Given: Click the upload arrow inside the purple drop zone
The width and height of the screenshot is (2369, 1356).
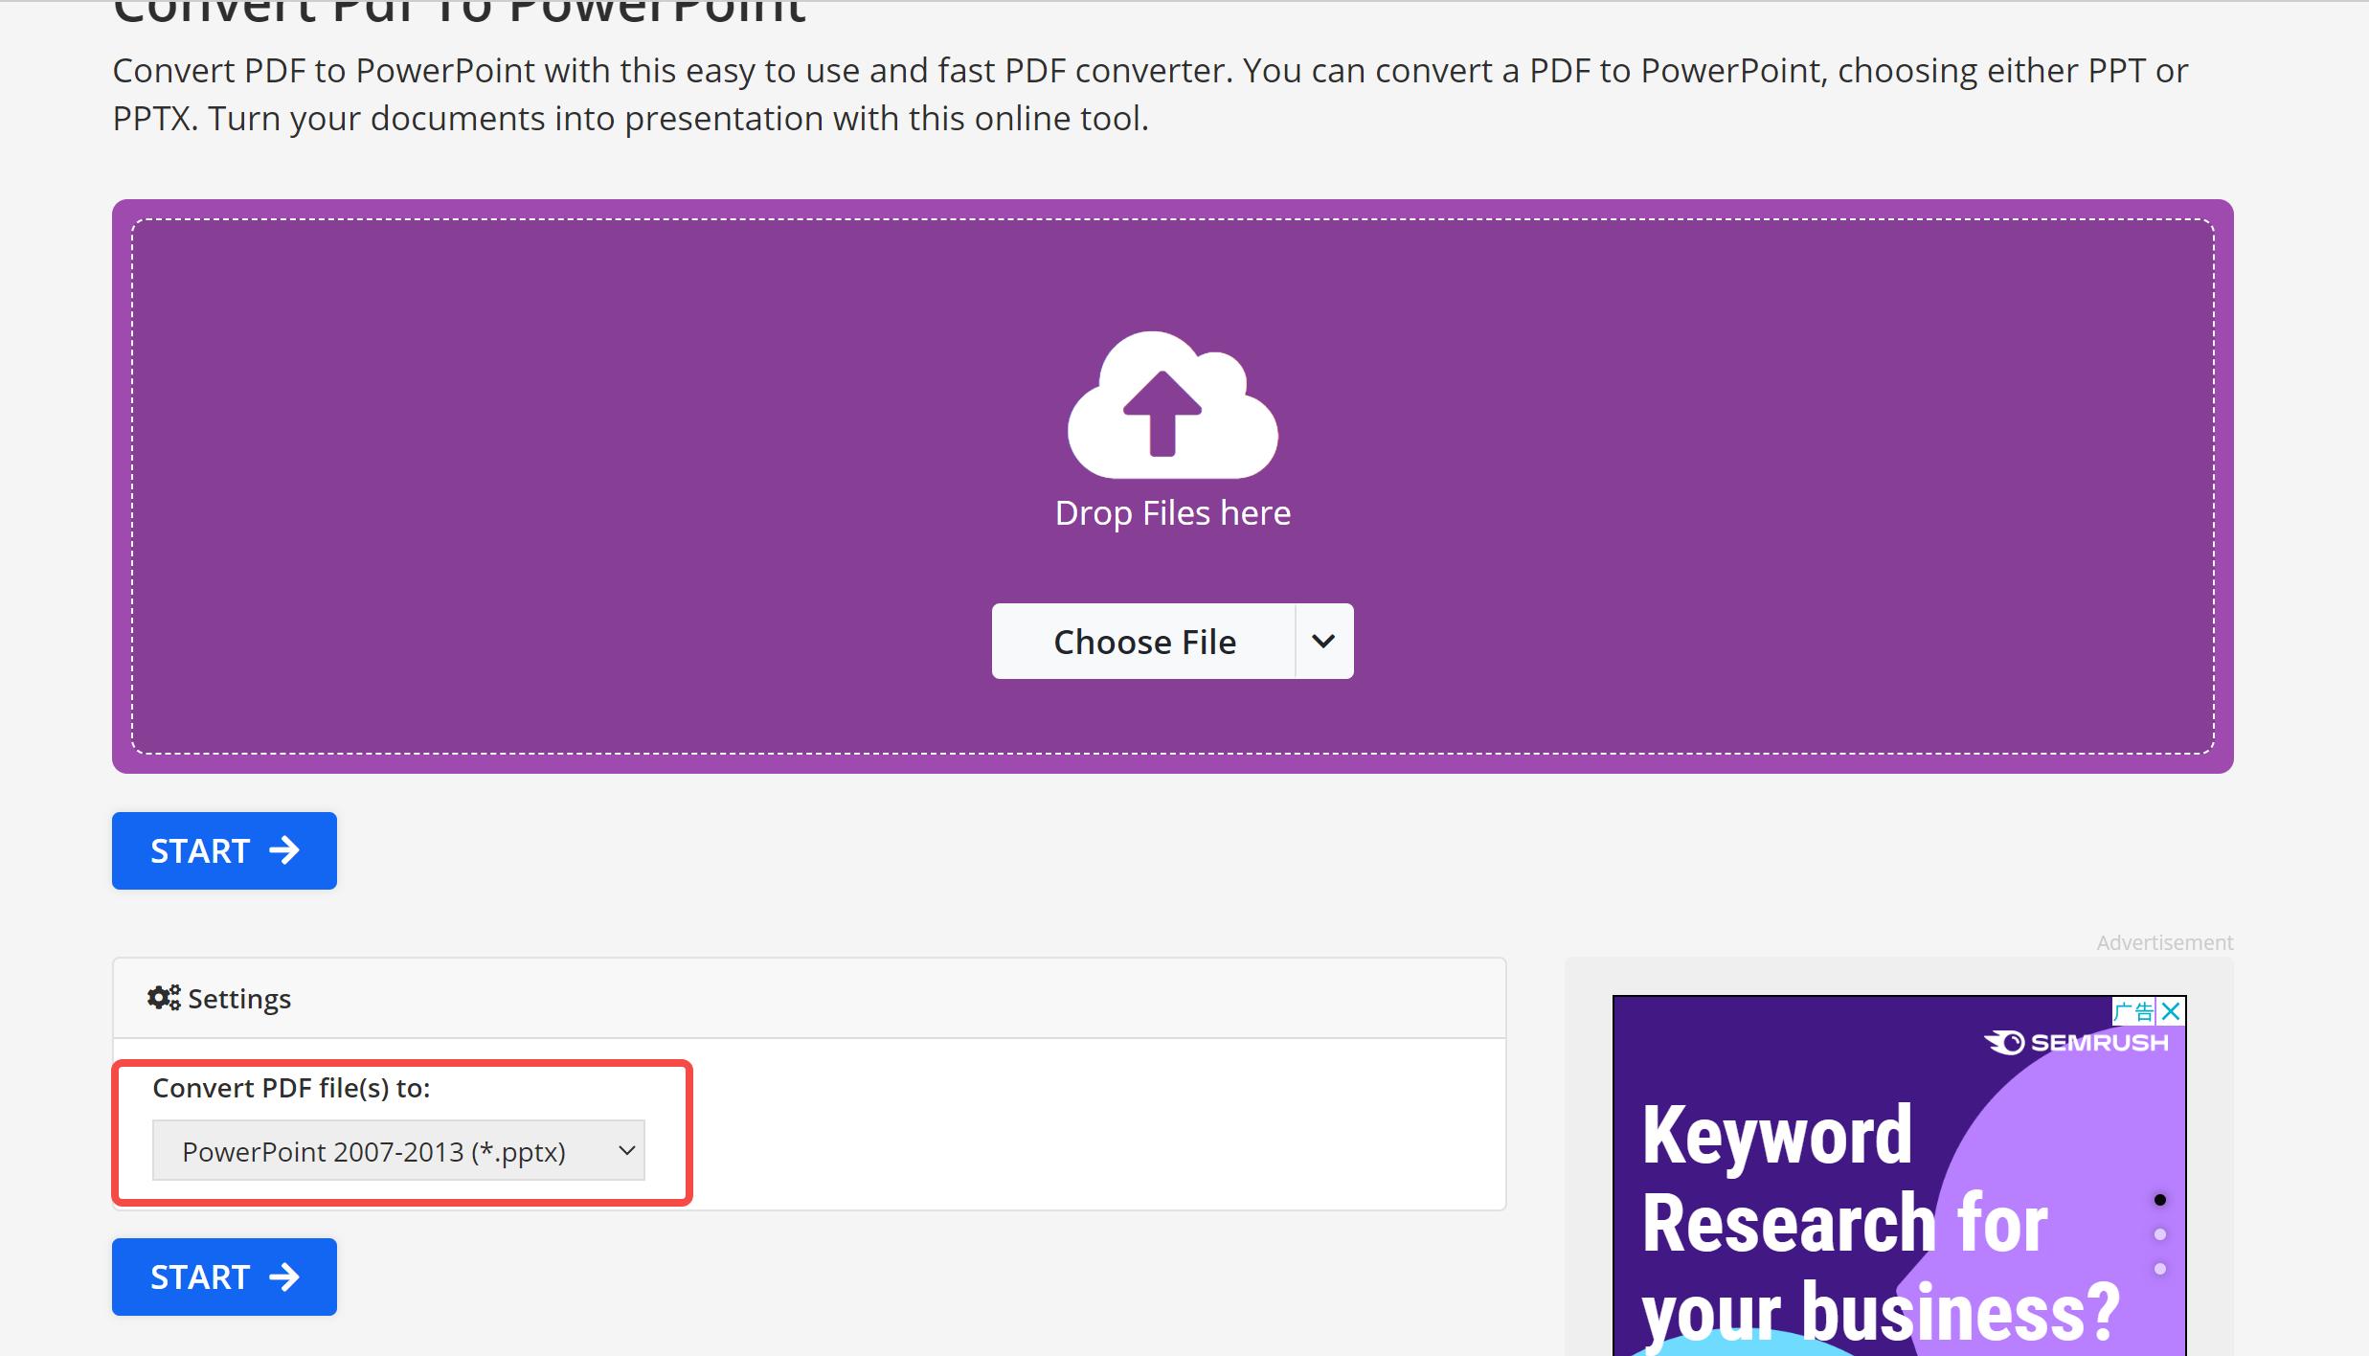Looking at the screenshot, I should pyautogui.click(x=1172, y=412).
